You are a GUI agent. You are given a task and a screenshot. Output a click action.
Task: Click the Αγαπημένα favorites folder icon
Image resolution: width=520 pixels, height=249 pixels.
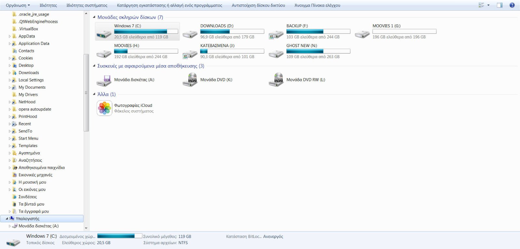click(x=14, y=153)
